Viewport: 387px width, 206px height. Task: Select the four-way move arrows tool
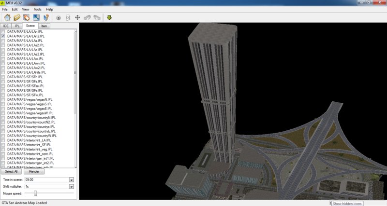click(77, 17)
